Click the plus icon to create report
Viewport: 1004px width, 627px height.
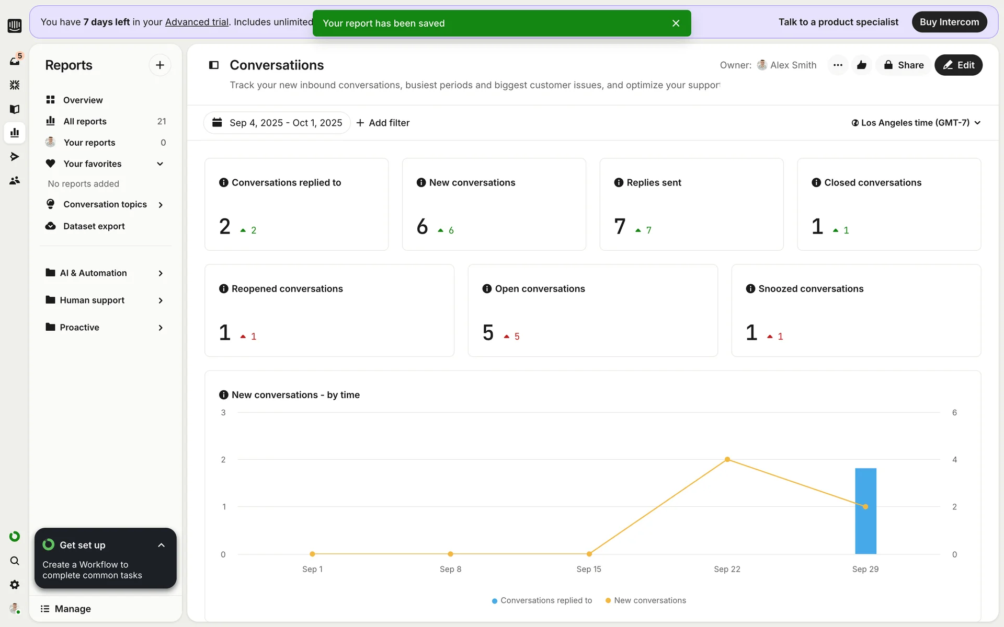coord(160,65)
